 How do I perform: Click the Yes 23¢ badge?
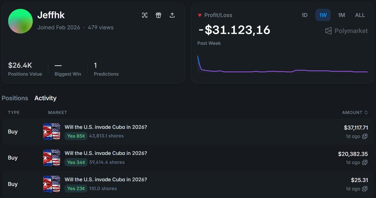coord(76,189)
